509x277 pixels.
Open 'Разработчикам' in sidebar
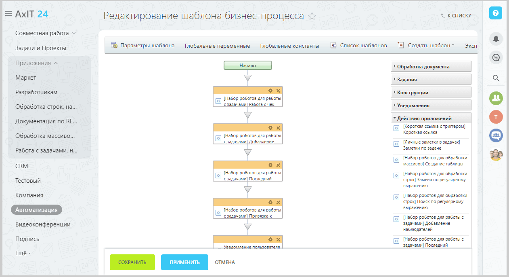point(36,92)
